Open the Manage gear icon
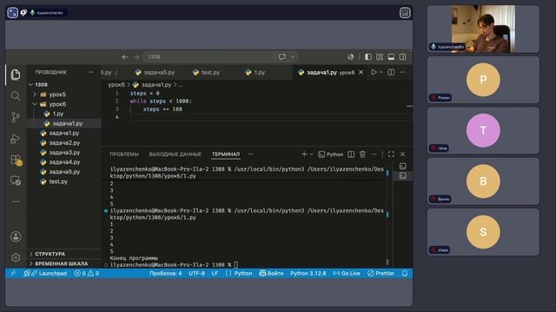The image size is (556, 312). click(16, 257)
